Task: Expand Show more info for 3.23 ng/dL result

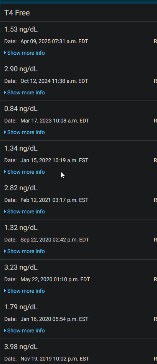Action: click(25, 291)
